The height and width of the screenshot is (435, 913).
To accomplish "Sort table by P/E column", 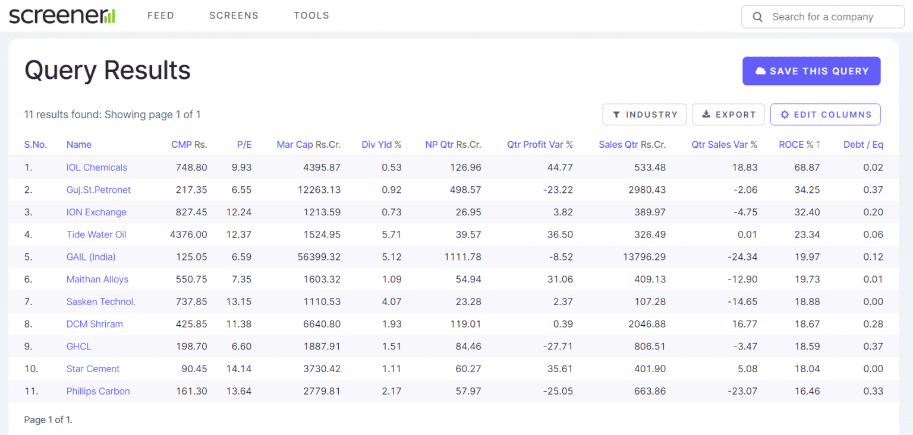I will 244,145.
